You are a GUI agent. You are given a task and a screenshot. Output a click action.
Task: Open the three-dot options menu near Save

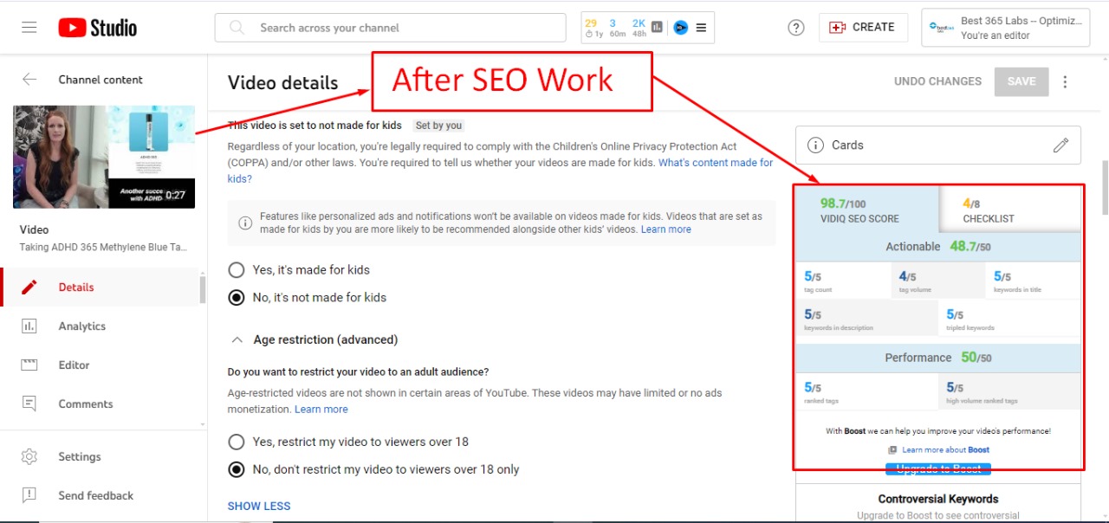[x=1065, y=81]
